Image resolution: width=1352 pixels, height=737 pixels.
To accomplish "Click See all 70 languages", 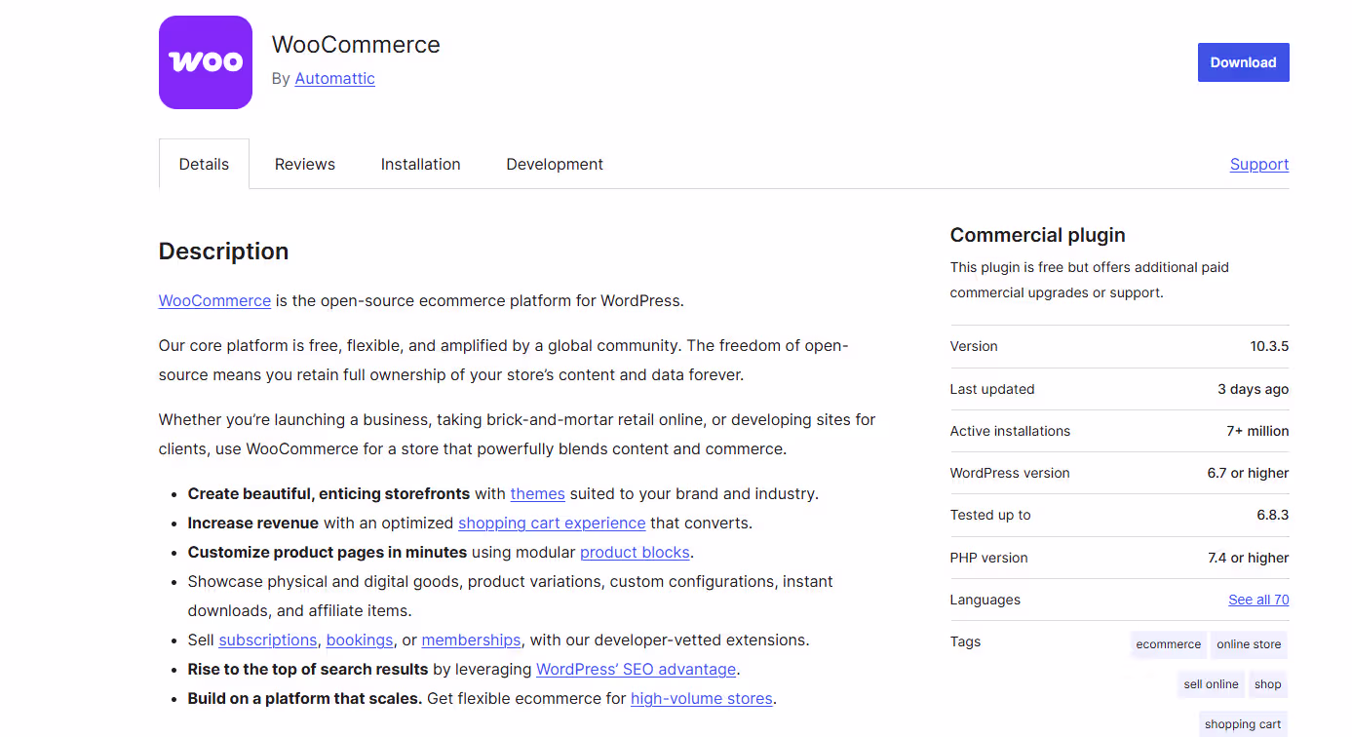I will 1258,600.
